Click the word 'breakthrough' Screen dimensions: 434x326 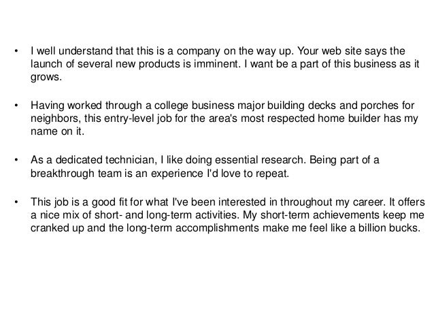(63, 174)
